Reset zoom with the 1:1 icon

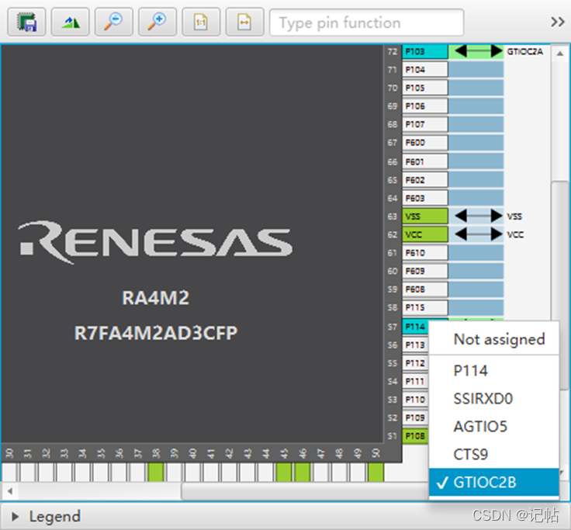[201, 23]
